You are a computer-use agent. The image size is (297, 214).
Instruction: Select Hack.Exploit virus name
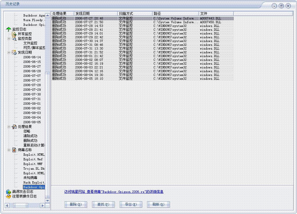point(34,183)
